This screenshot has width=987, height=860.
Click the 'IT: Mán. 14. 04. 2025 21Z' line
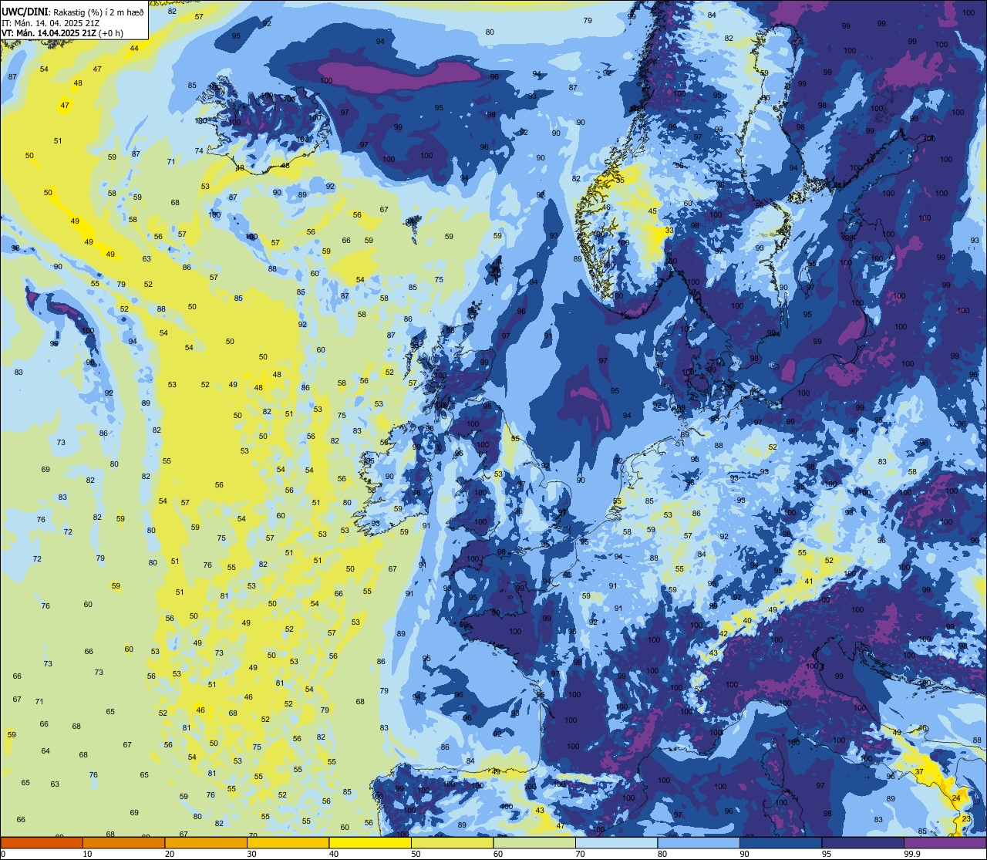50,22
